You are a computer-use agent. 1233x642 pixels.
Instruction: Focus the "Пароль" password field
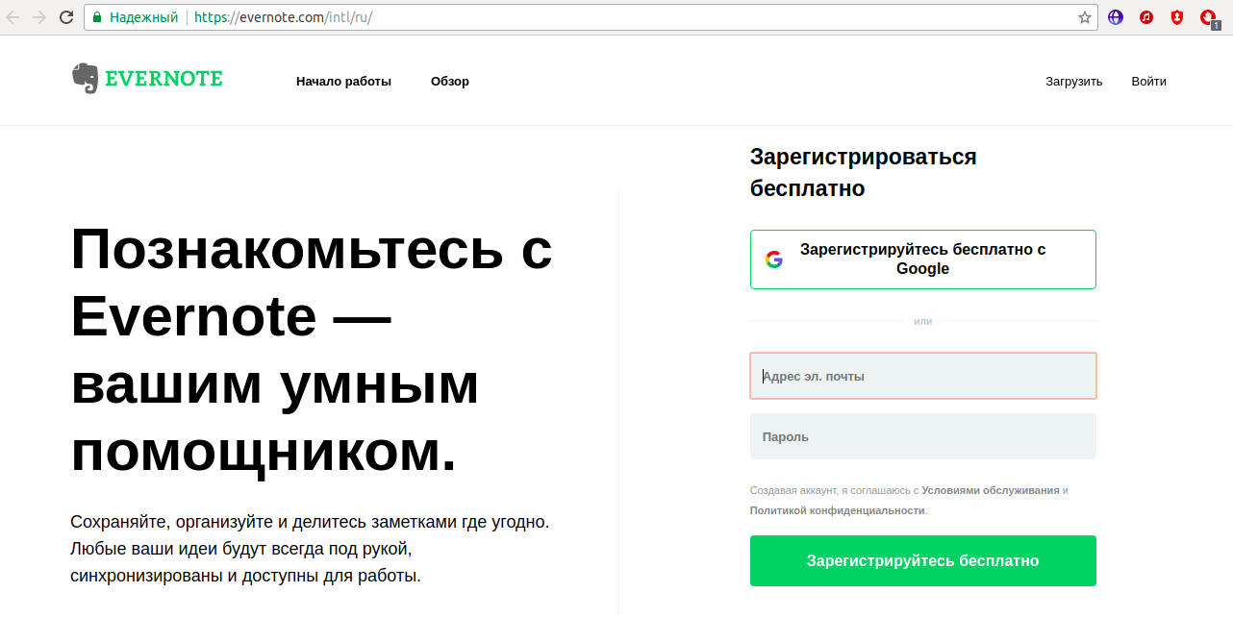click(923, 436)
